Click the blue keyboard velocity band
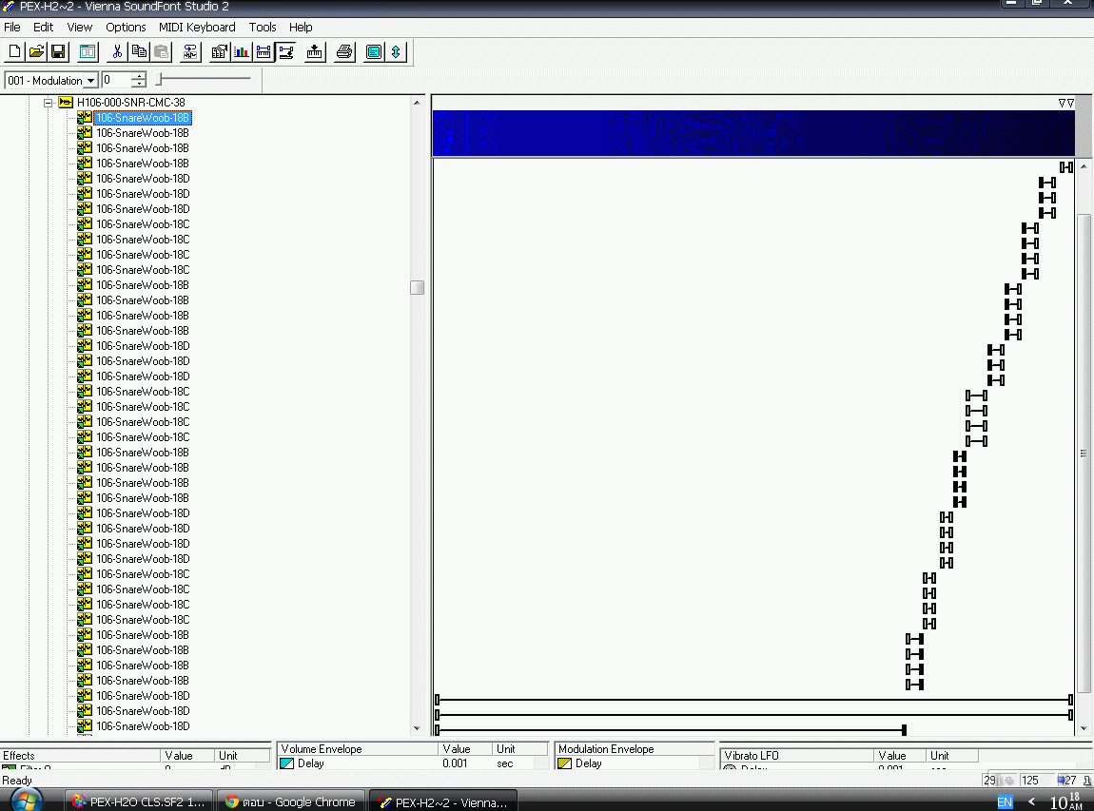Viewport: 1094px width, 811px height. coord(753,132)
